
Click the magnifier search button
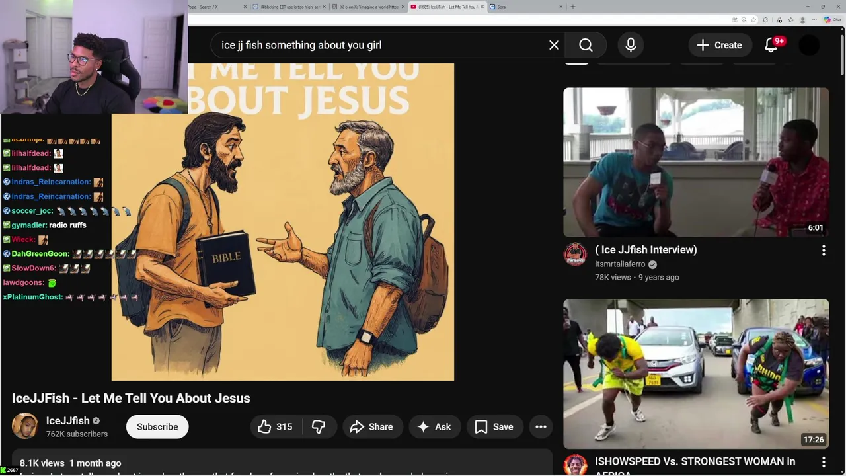(x=586, y=45)
